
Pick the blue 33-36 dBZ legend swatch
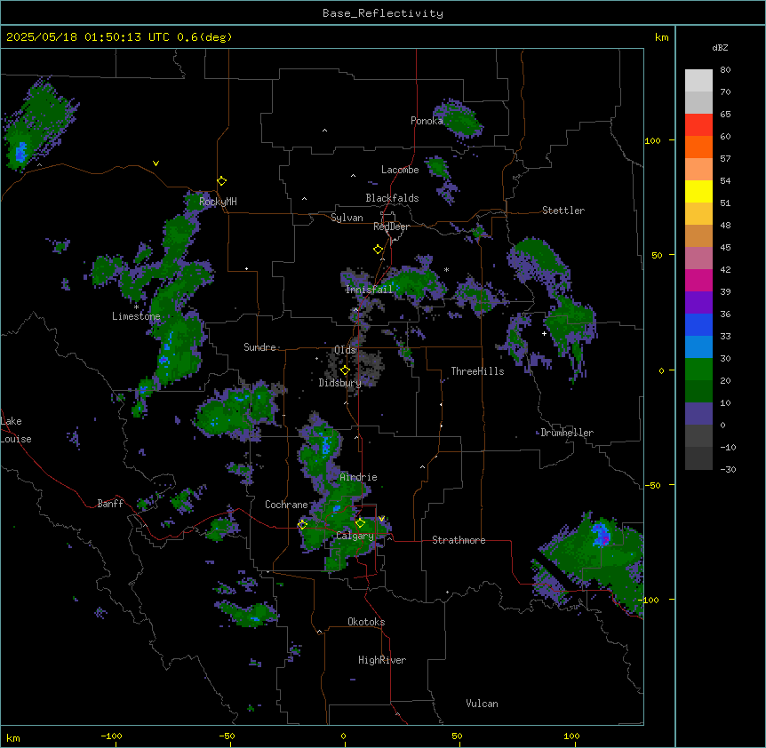click(x=698, y=324)
